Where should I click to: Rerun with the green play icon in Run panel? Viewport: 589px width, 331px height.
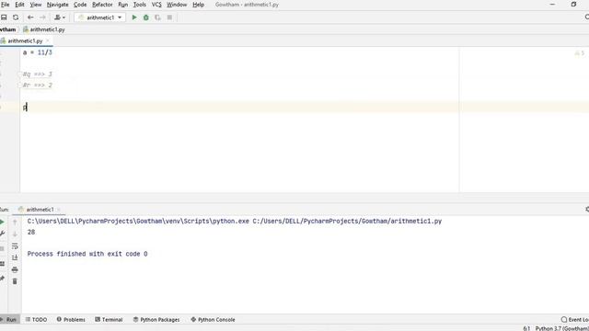point(2,223)
